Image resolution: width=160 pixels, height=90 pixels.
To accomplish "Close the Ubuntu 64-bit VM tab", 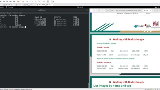I will pos(14,5).
